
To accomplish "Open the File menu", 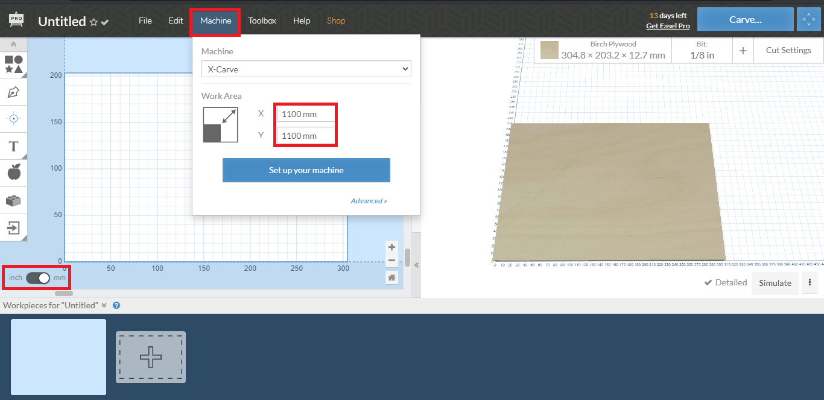I will tap(145, 21).
